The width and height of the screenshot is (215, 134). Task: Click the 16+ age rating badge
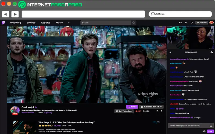(70, 125)
